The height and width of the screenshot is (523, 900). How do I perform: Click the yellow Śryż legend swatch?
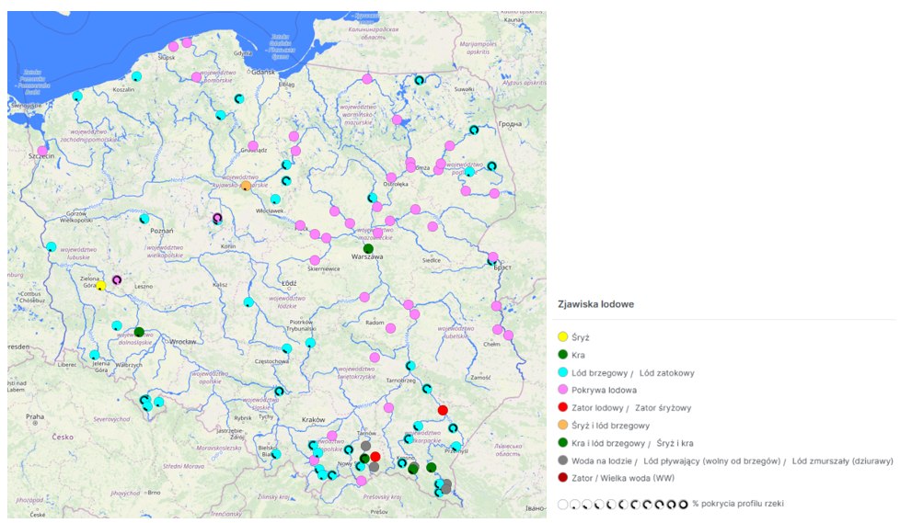pyautogui.click(x=563, y=336)
